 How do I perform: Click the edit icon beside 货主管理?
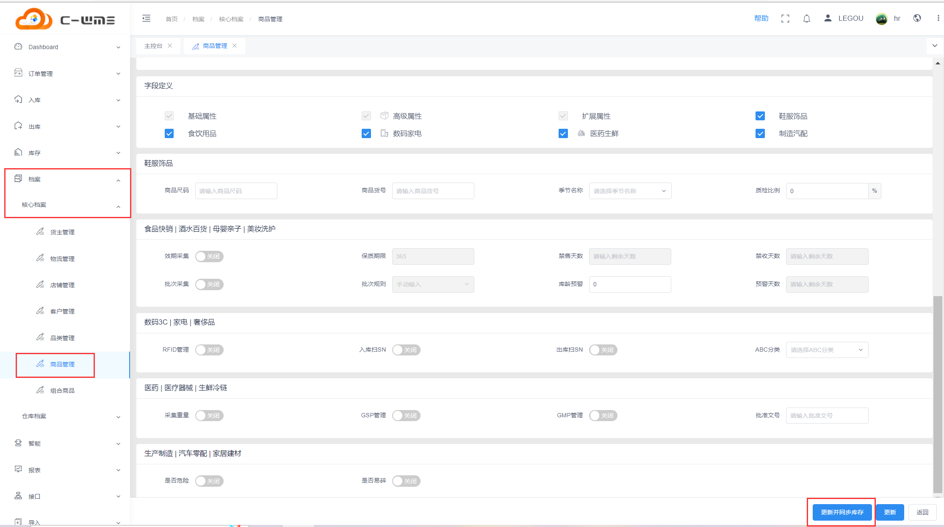[x=40, y=232]
